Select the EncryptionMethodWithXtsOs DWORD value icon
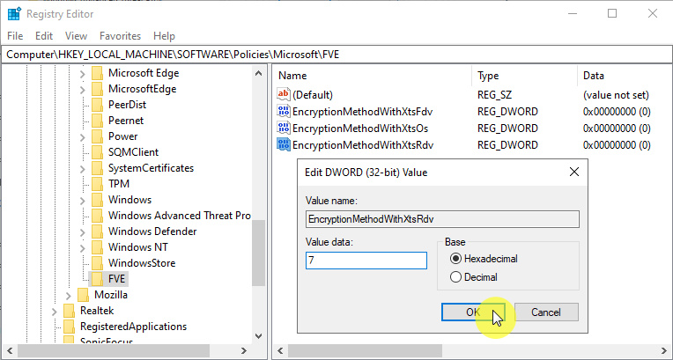The width and height of the screenshot is (673, 360). 284,129
